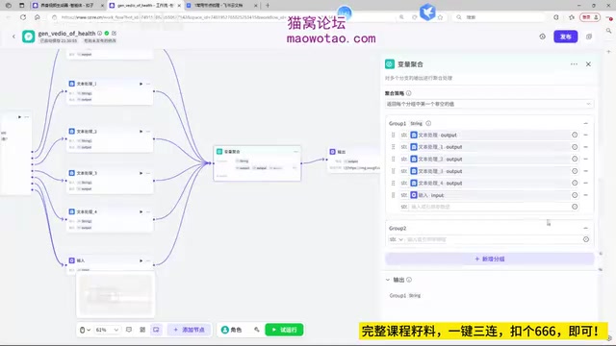Click the purple 新增分组 add group button
Viewport: 616px width, 346px height.
(490, 259)
